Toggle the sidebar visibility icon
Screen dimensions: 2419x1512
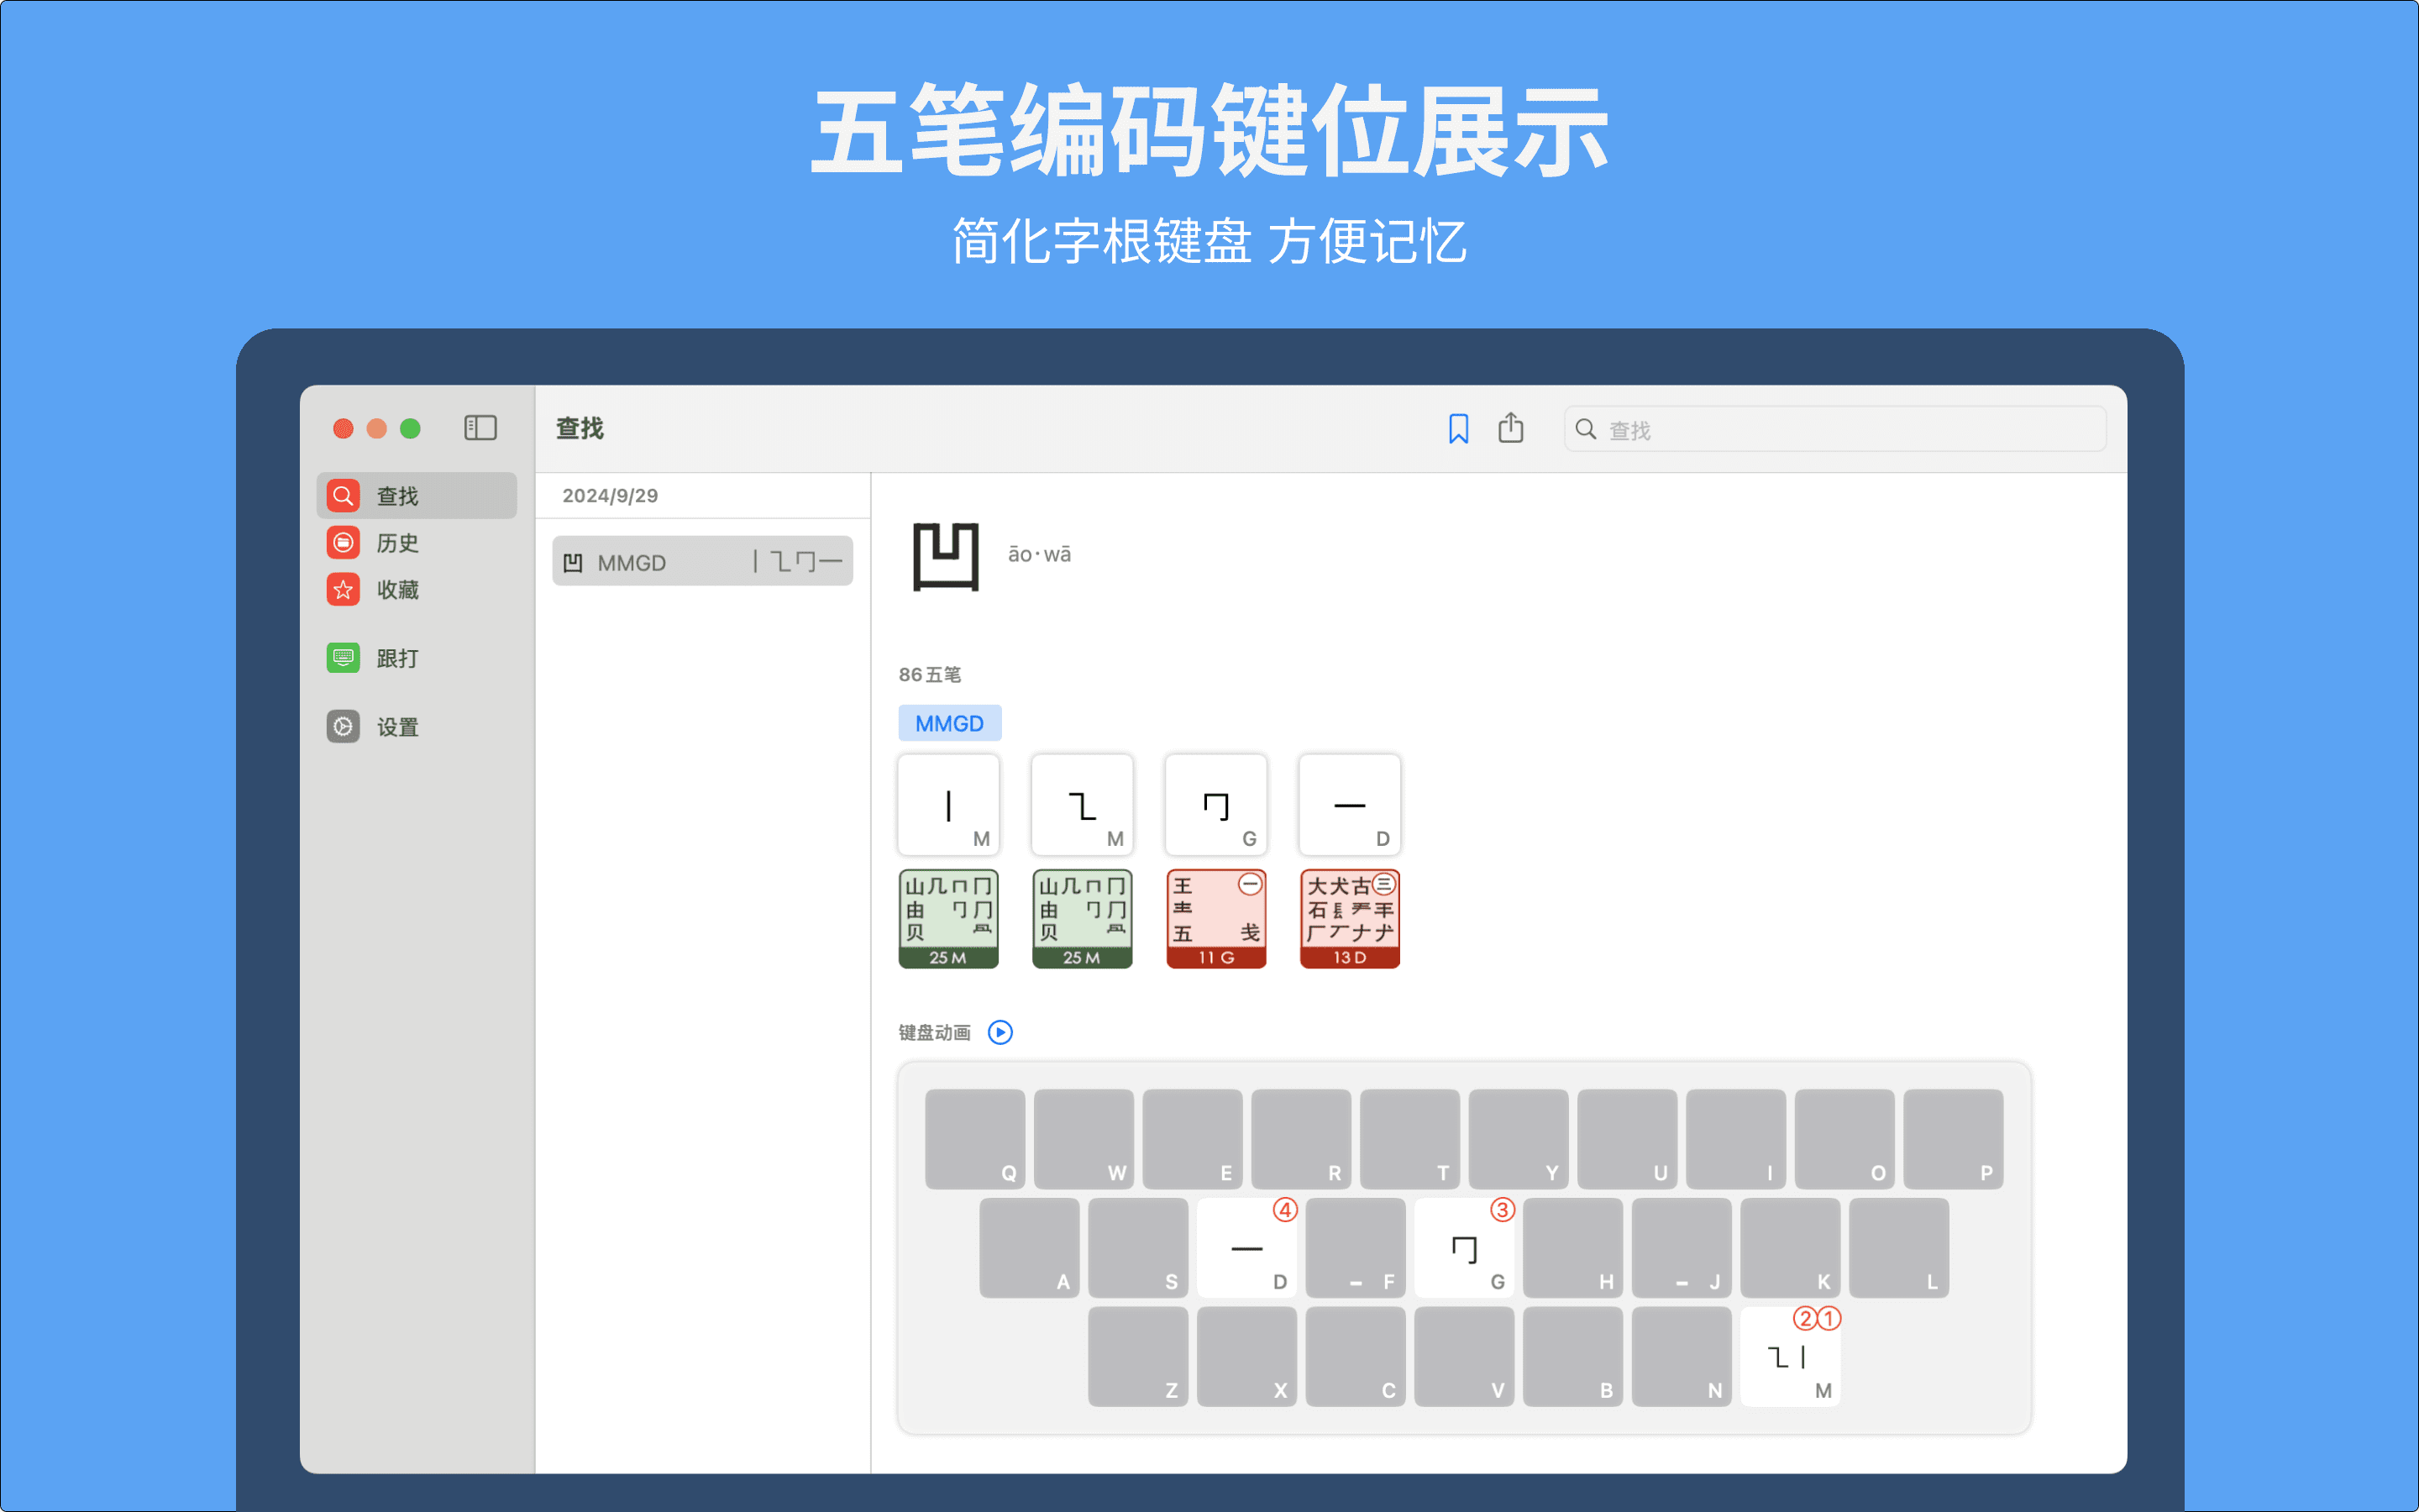coord(480,428)
